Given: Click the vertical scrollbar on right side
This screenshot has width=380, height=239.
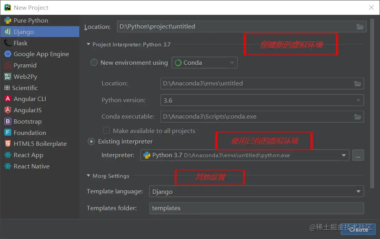Looking at the screenshot, I should [372, 104].
